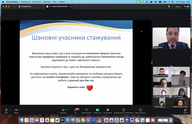Open the Справка menu in menu bar

[62, 2]
